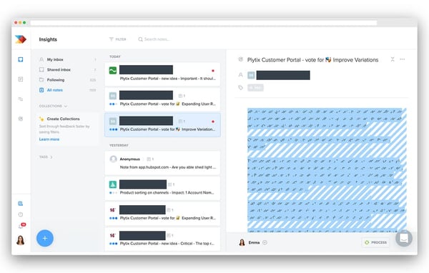Image resolution: width=429 pixels, height=273 pixels.
Task: Click Create Collections heading
Action: pyautogui.click(x=63, y=119)
